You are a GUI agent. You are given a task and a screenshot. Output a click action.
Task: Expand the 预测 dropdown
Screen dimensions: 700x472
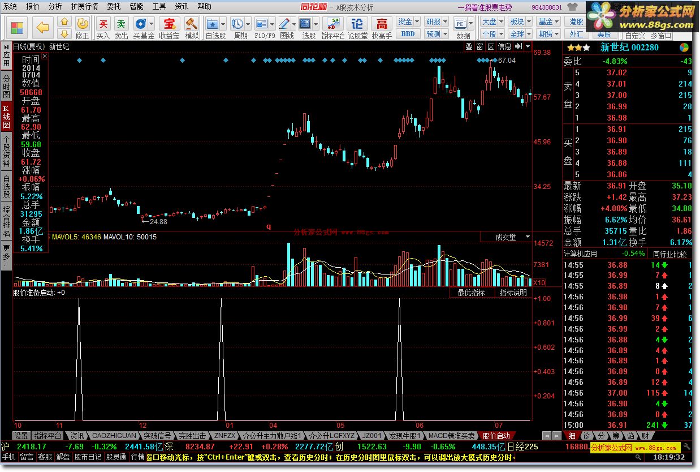point(446,34)
